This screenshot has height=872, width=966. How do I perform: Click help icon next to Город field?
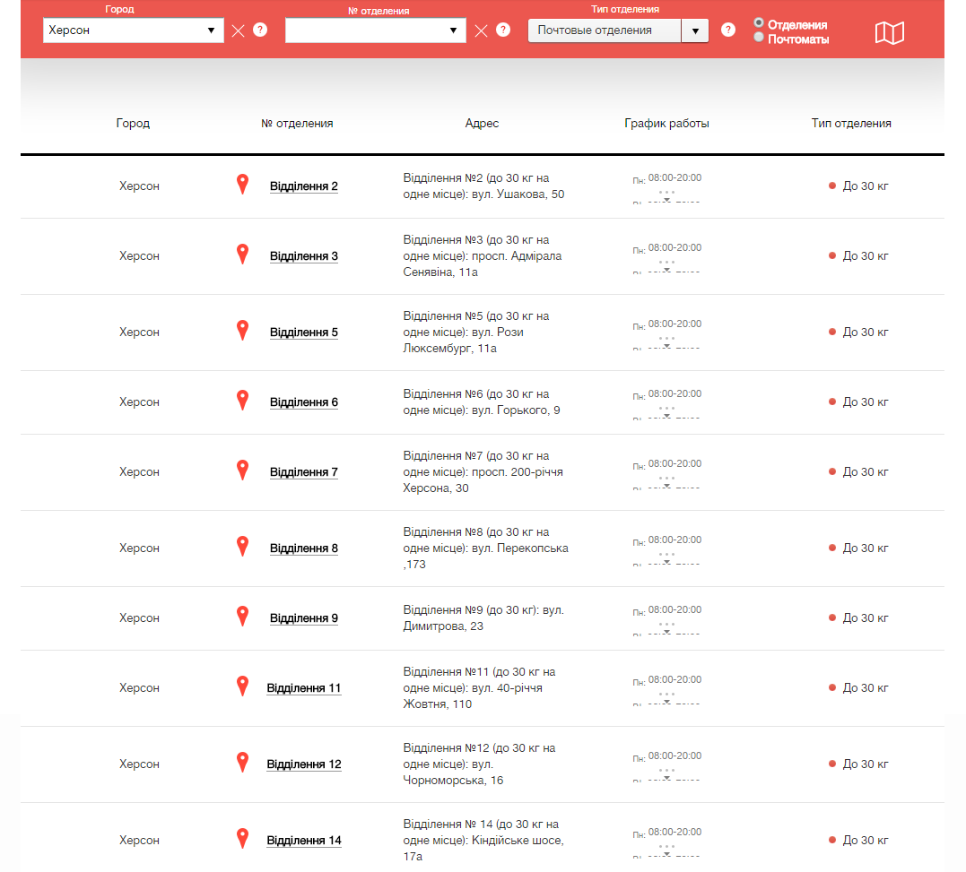coord(260,30)
